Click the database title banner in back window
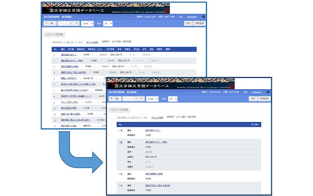313x196 pixels. [106, 8]
